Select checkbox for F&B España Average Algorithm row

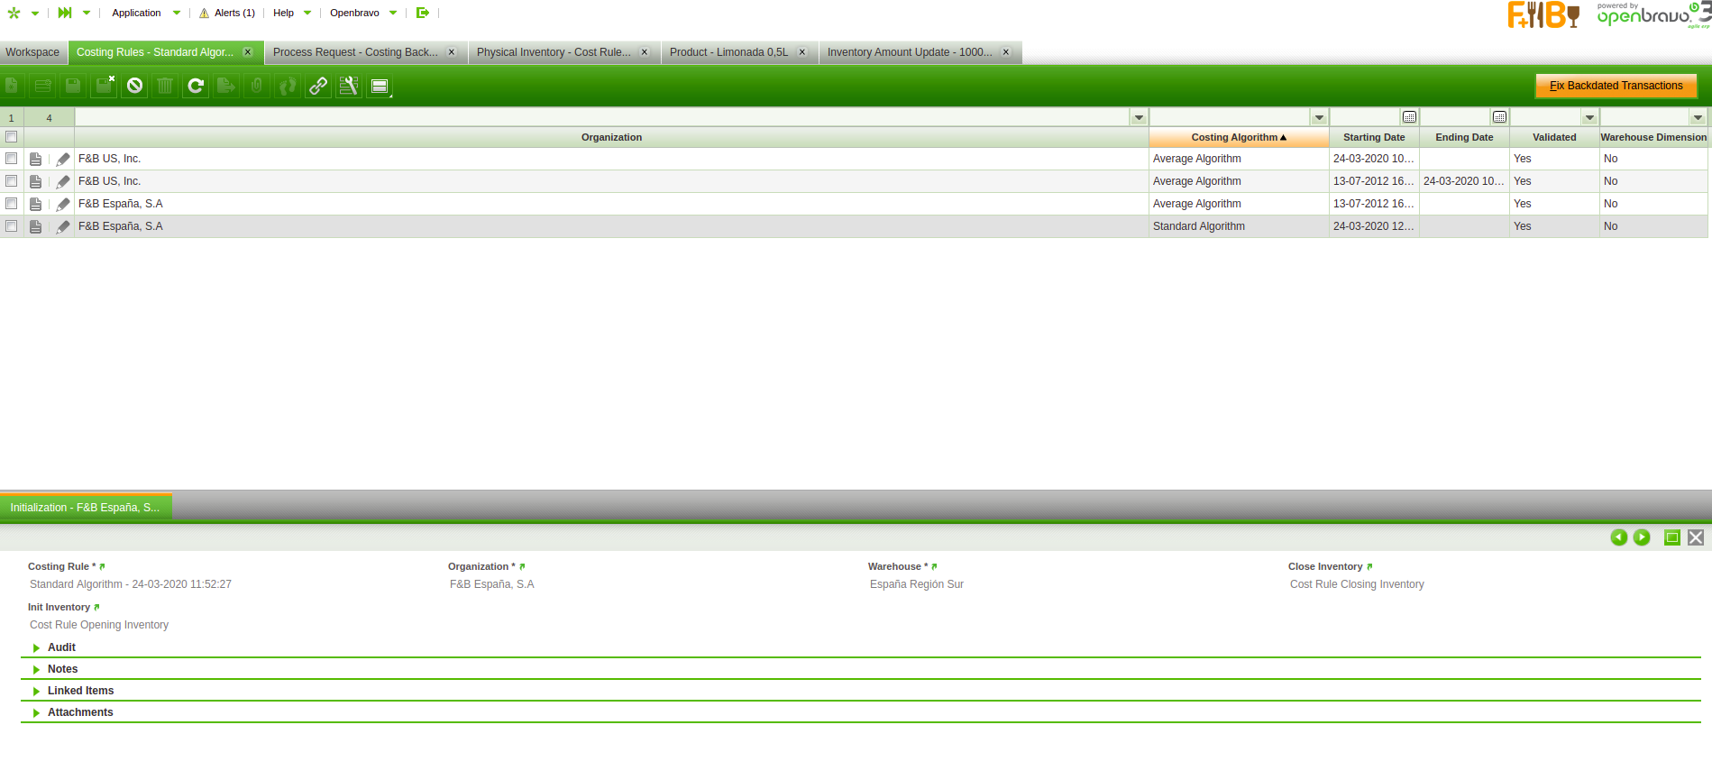click(x=12, y=204)
